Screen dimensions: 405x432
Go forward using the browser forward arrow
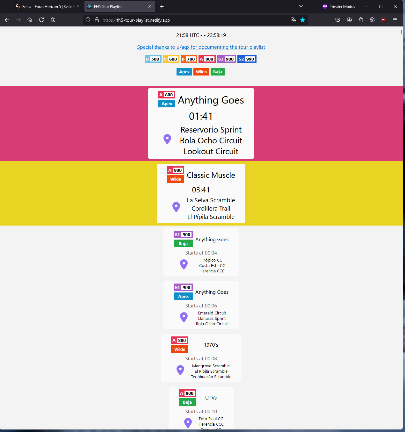pyautogui.click(x=18, y=20)
